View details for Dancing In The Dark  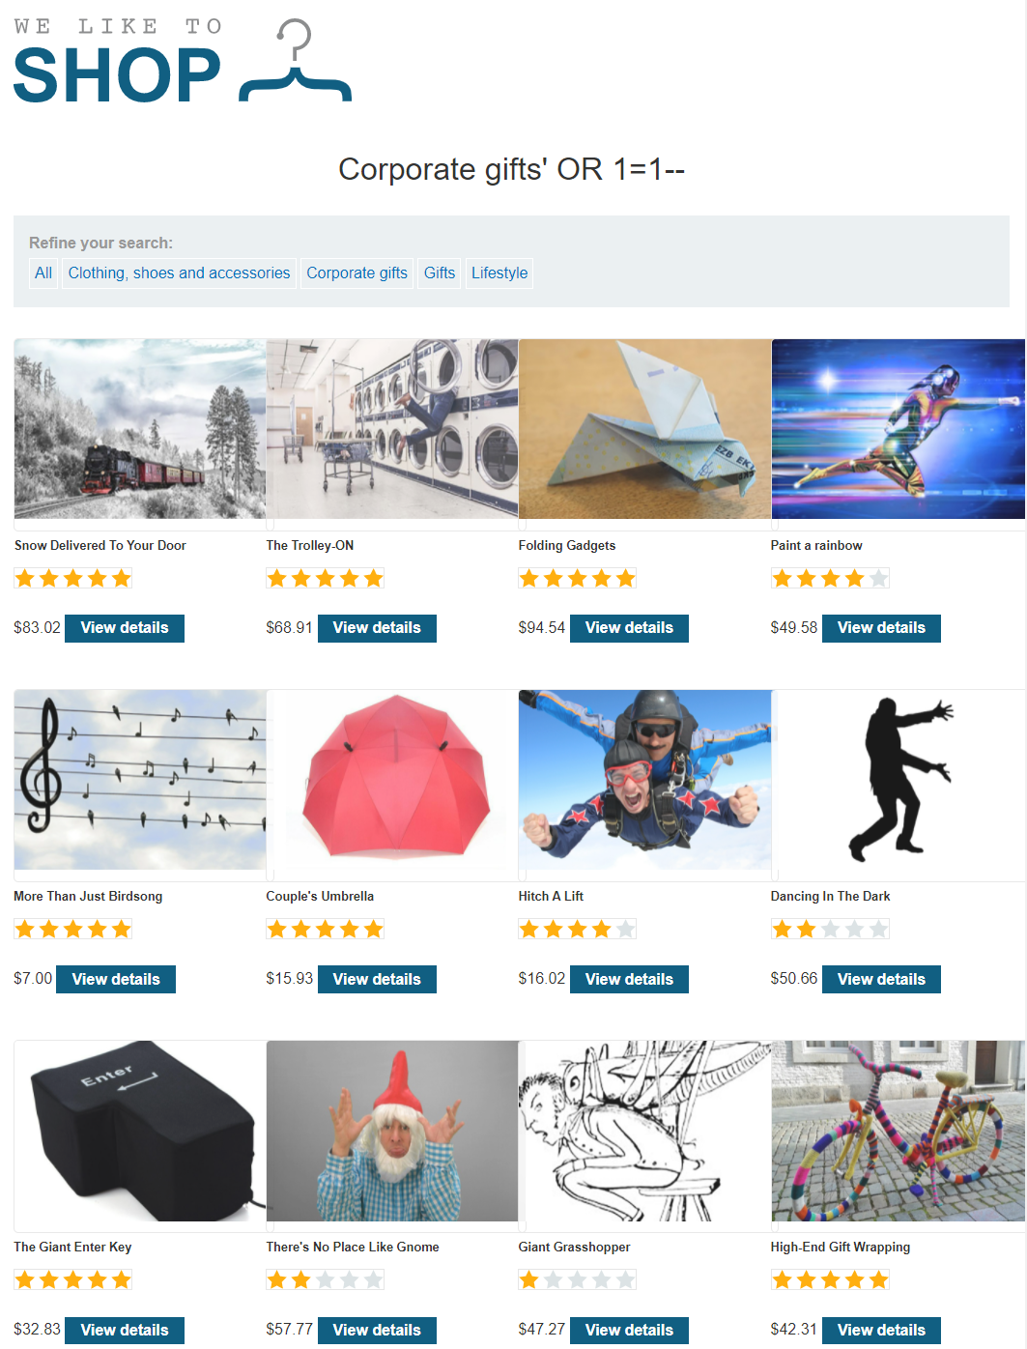pos(881,979)
